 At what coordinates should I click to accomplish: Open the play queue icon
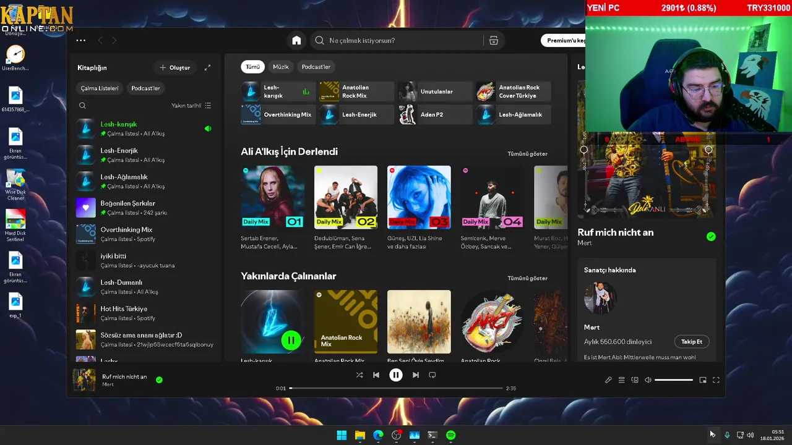pos(621,380)
